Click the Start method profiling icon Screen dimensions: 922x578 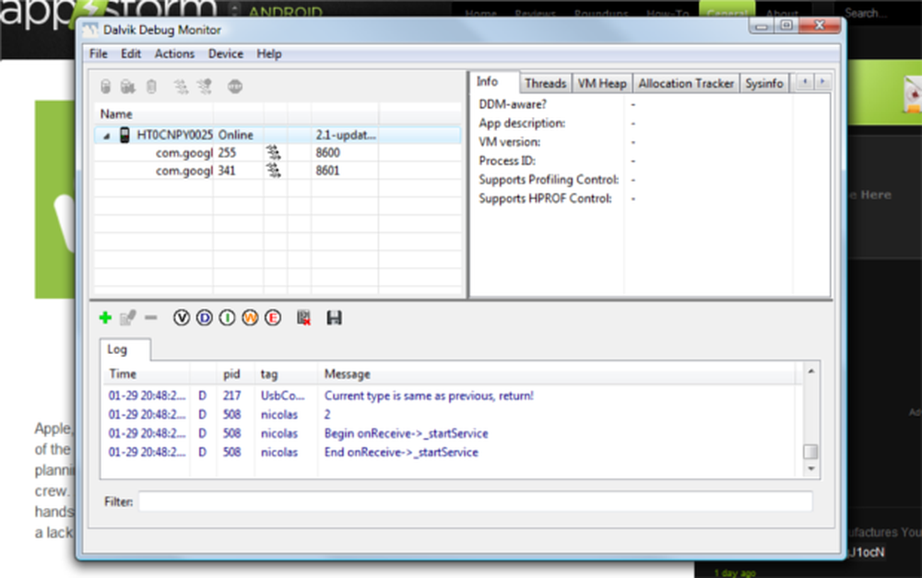coord(204,87)
